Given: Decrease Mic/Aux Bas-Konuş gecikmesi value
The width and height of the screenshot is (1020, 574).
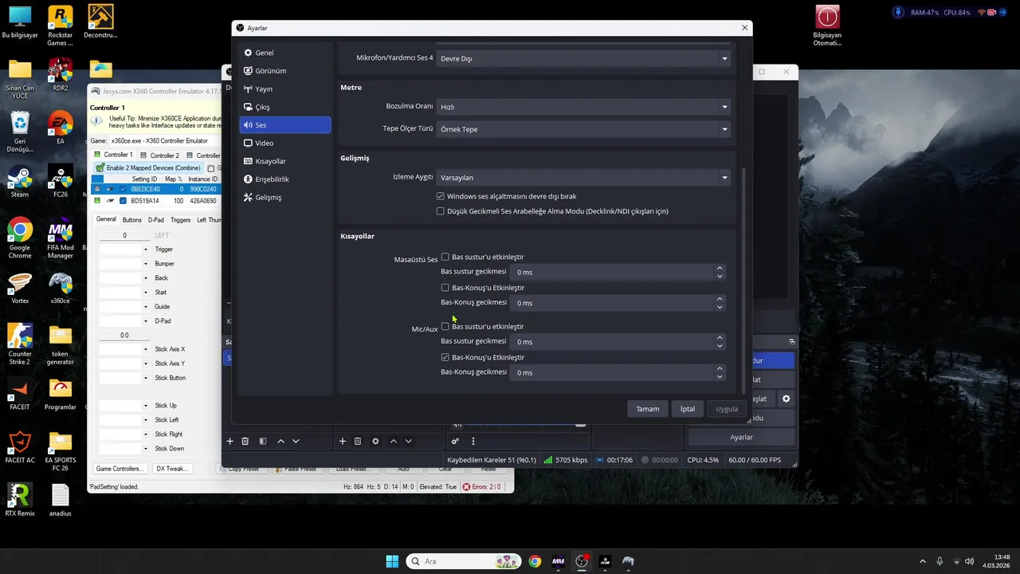Looking at the screenshot, I should (720, 377).
